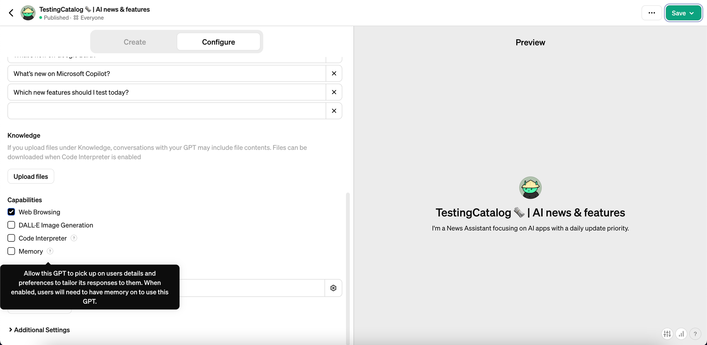Viewport: 707px width, 345px height.
Task: Open the bar chart analytics icon
Action: point(681,334)
